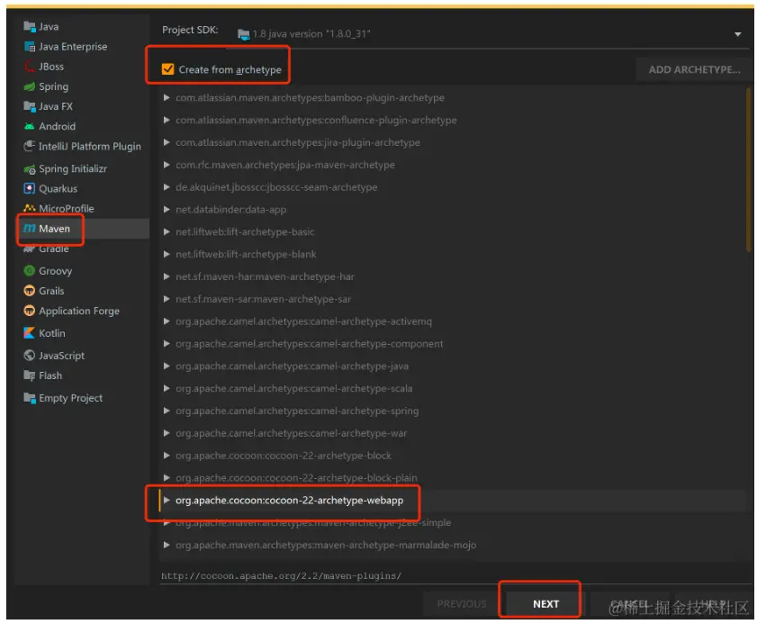The image size is (757, 624).
Task: Select Spring in project type list
Action: [x=54, y=86]
